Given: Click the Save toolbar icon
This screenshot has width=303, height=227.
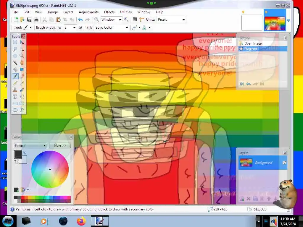Looking at the screenshot, I should 29,20.
